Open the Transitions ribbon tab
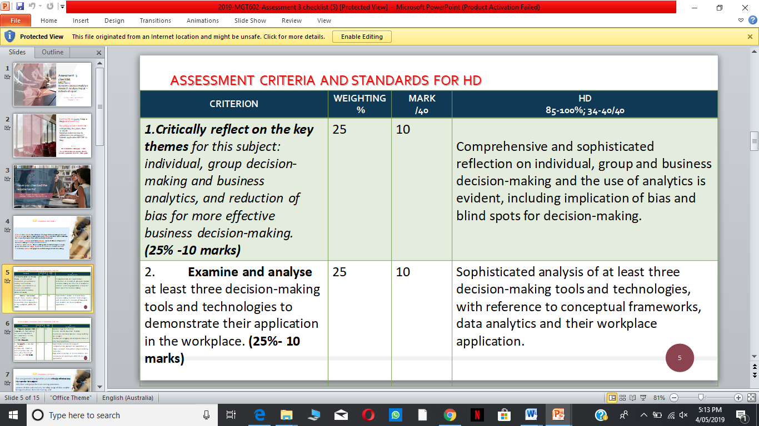Screen dimensions: 759x426 [x=156, y=21]
